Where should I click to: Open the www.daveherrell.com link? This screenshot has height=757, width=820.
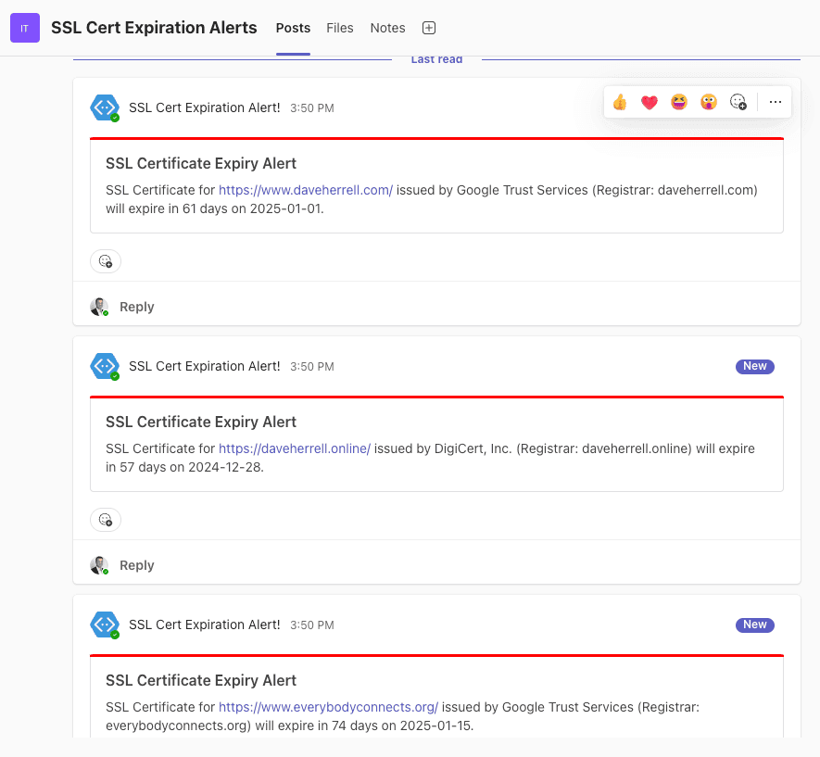(x=306, y=190)
